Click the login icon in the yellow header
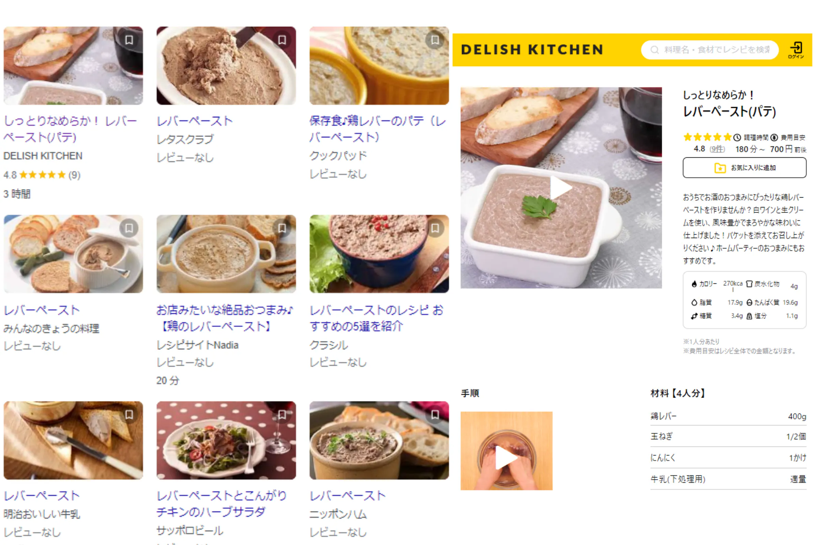The image size is (818, 545). pos(796,49)
